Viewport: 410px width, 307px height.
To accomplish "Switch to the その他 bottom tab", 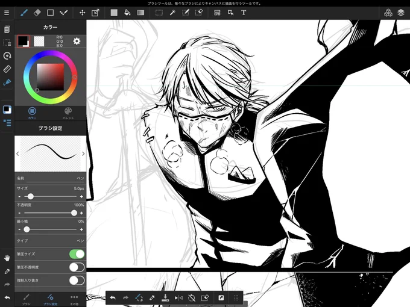I will [x=74, y=299].
